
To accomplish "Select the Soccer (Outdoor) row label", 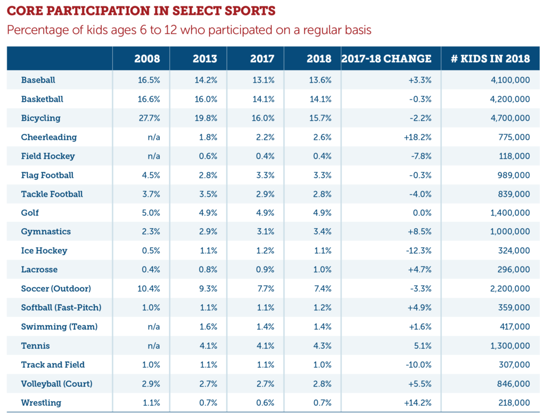I will click(x=56, y=289).
